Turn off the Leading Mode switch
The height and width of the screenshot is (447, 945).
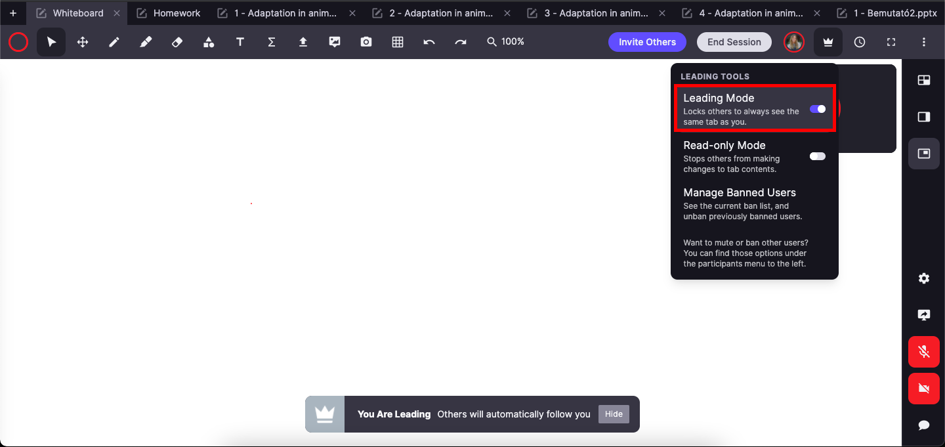point(817,109)
